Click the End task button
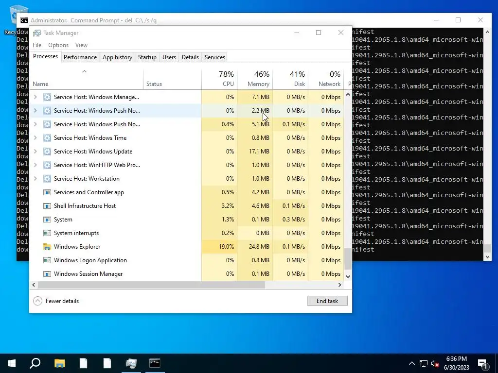Viewport: 498px width, 373px height. click(327, 301)
